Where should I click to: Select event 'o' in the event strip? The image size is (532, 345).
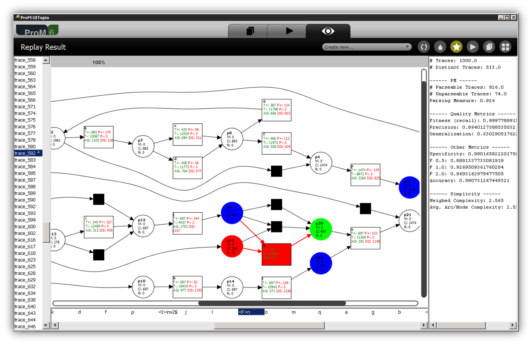point(266,312)
